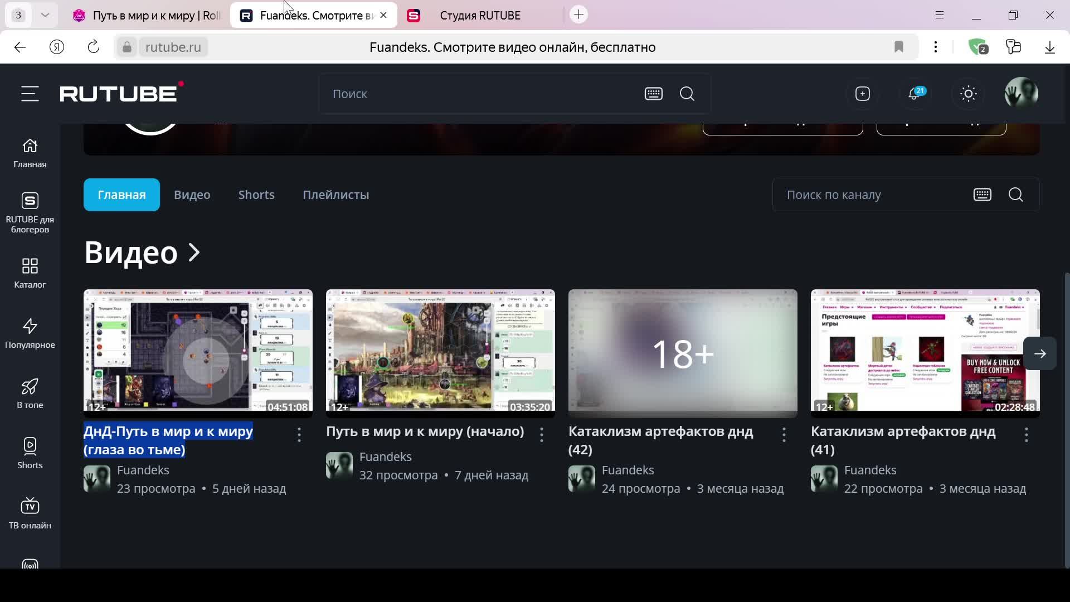Click the upload video plus icon

(862, 94)
